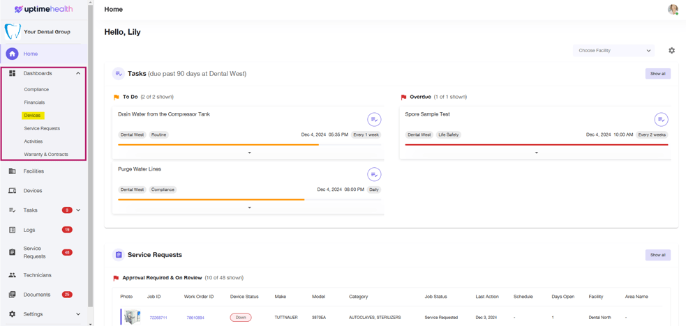This screenshot has width=686, height=326.
Task: Open the Compliance dashboard
Action: (x=36, y=89)
